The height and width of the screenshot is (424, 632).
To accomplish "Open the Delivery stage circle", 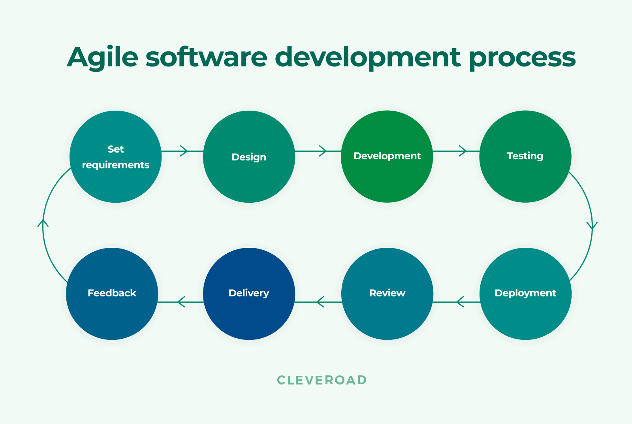I will pos(248,294).
